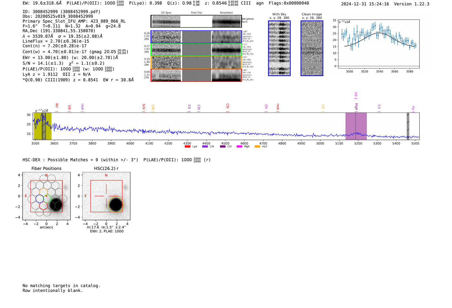
Task: Click the yellow highlighted emission region
Action: point(42,126)
